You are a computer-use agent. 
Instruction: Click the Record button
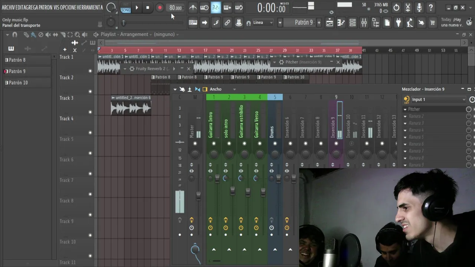160,7
